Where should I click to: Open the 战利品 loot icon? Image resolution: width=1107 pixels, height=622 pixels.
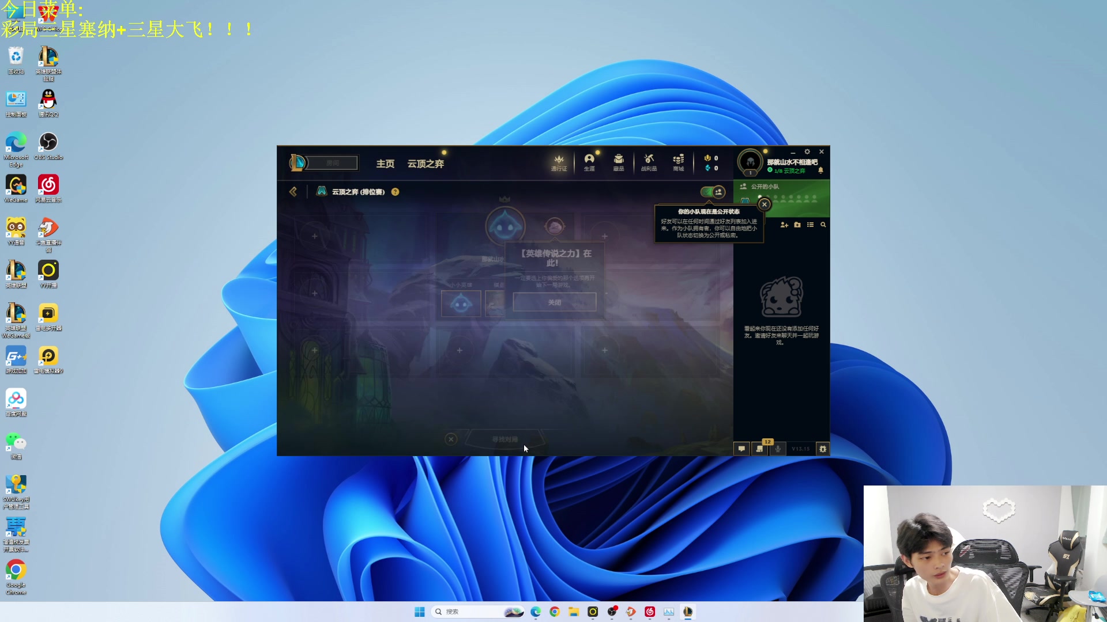[x=649, y=162]
